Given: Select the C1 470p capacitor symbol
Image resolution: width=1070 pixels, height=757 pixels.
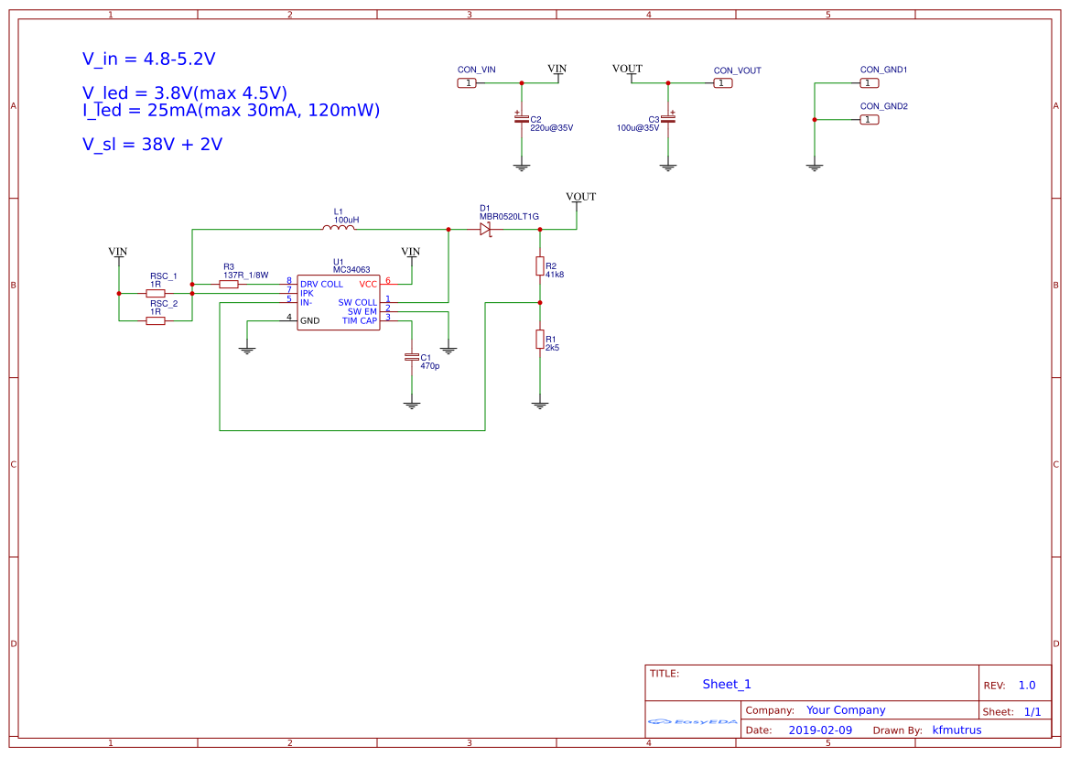Looking at the screenshot, I should (x=412, y=357).
